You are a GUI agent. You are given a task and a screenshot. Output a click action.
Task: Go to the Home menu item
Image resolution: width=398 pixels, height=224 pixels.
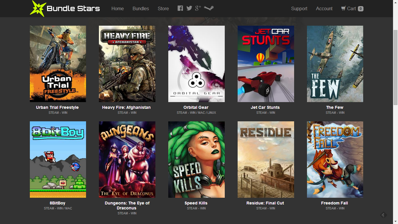pos(118,8)
